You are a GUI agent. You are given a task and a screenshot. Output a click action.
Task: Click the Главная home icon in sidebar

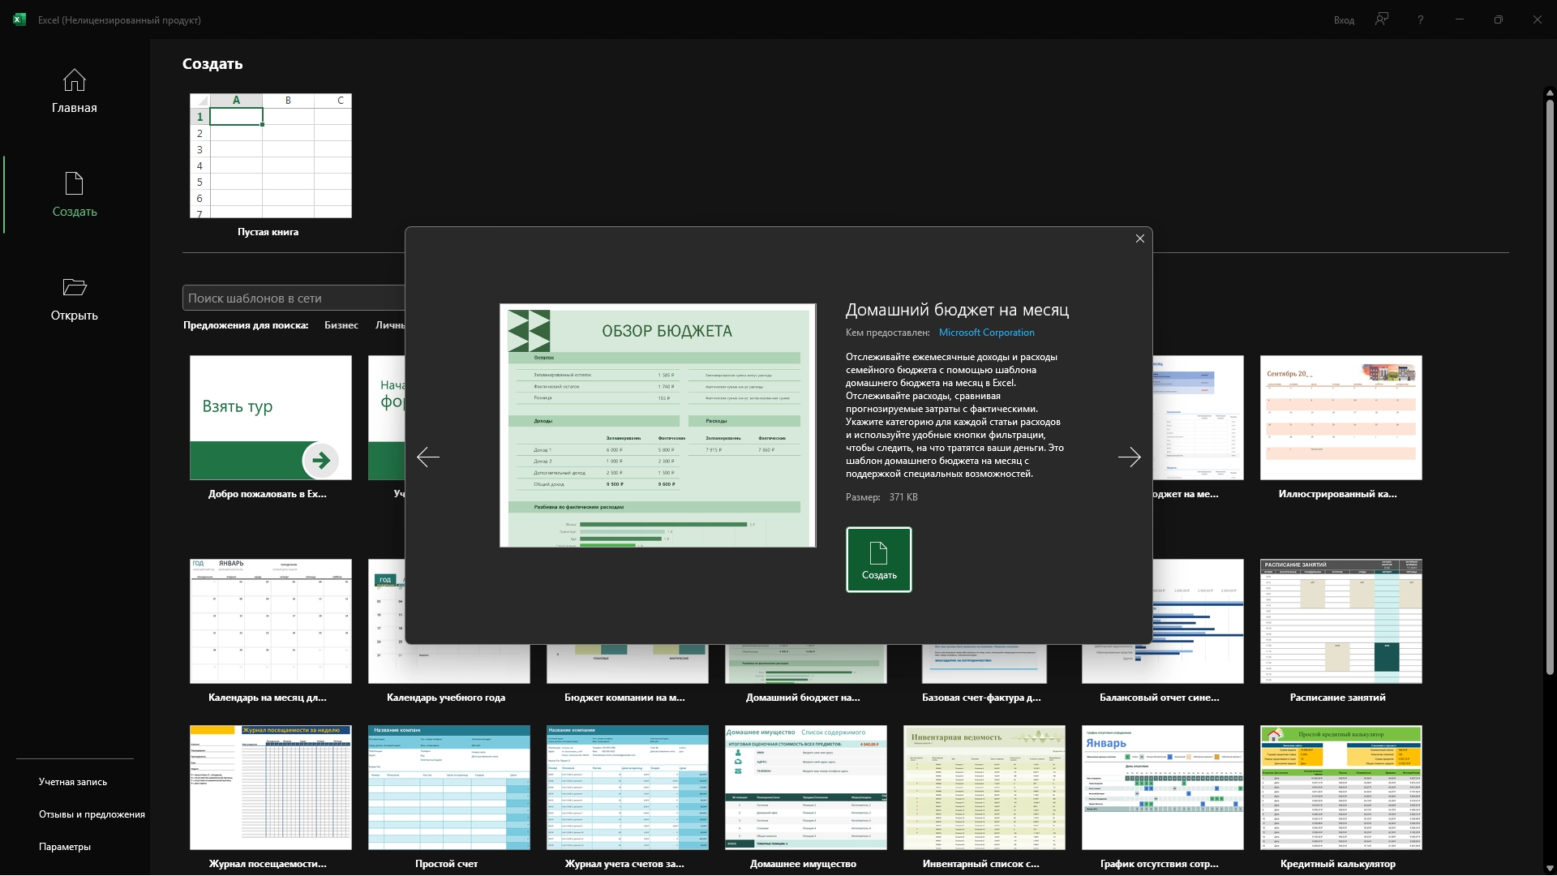coord(74,80)
